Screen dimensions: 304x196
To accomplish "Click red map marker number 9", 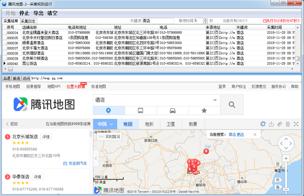I will [206, 151].
